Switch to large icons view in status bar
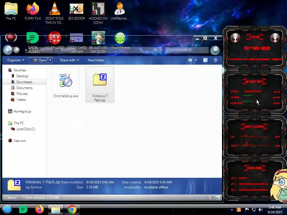 [218, 197]
